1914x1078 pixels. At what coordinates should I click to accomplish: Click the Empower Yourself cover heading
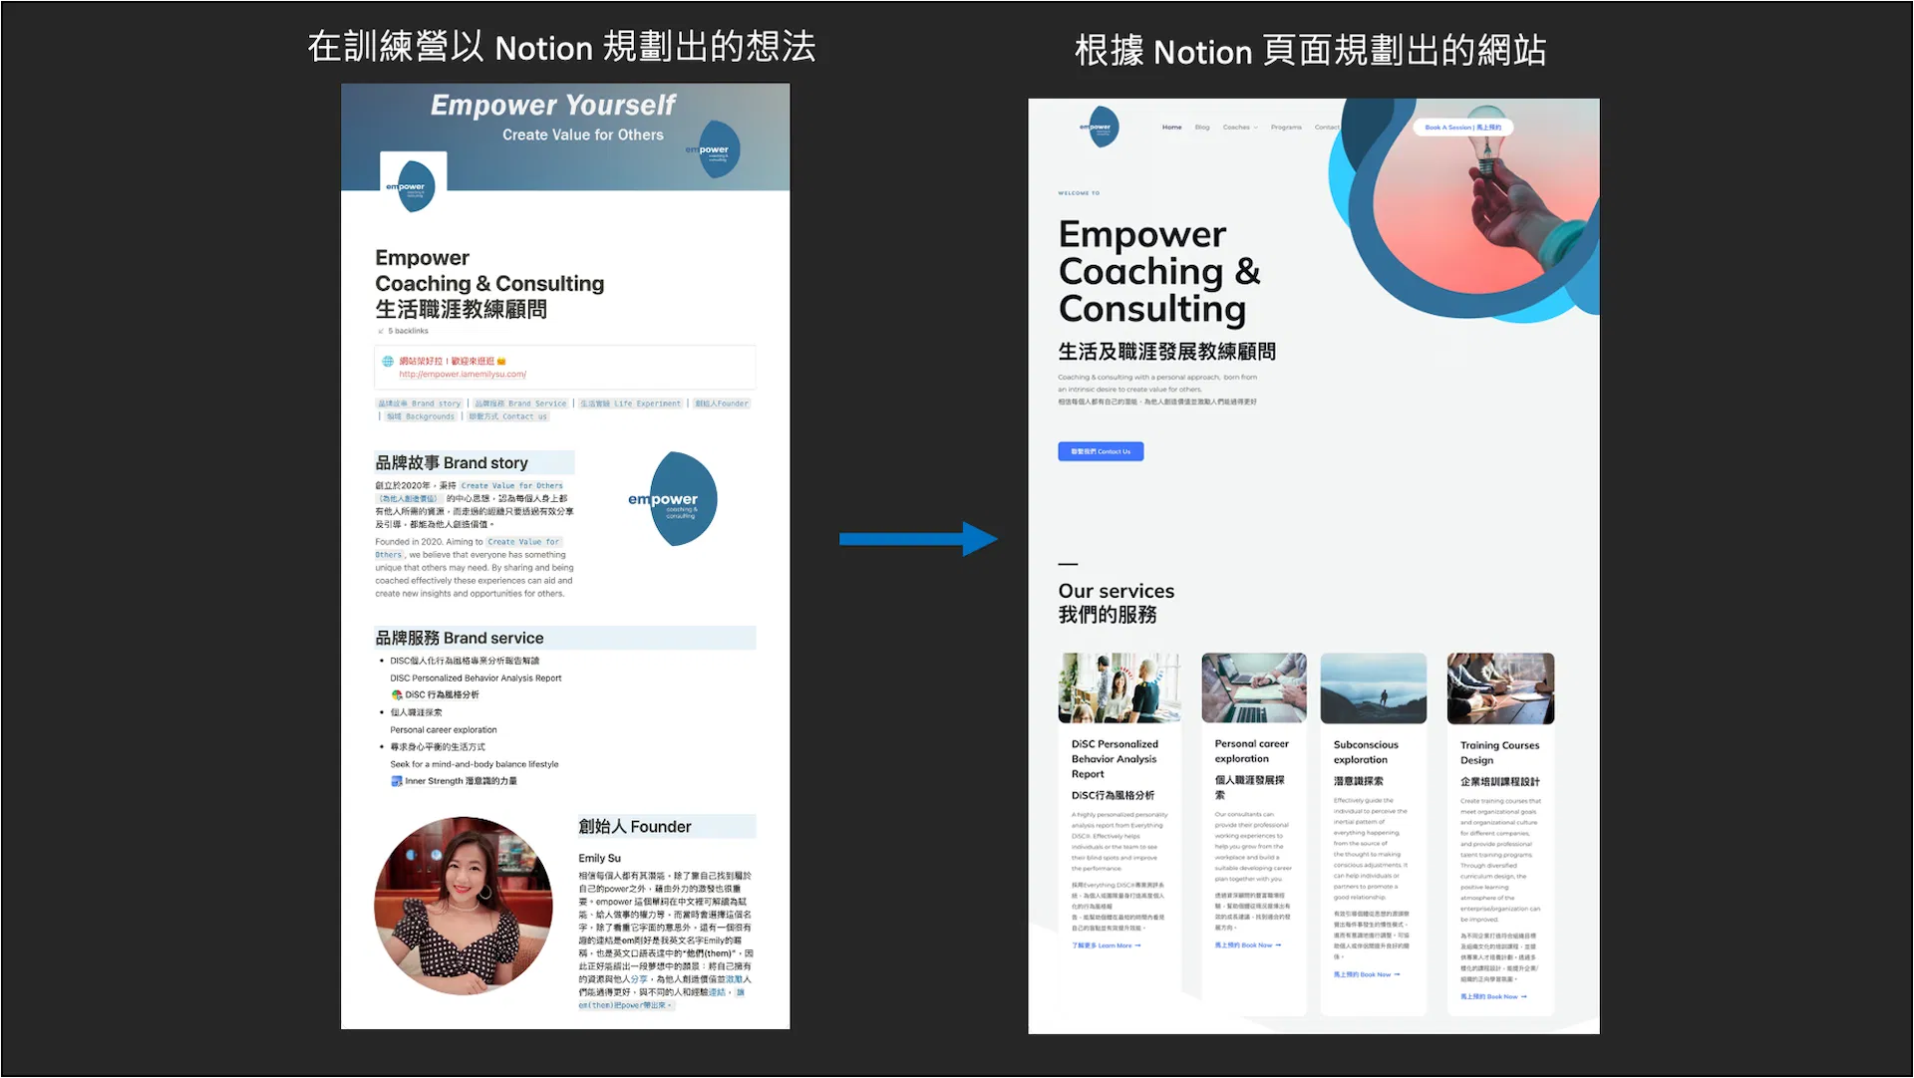553,106
